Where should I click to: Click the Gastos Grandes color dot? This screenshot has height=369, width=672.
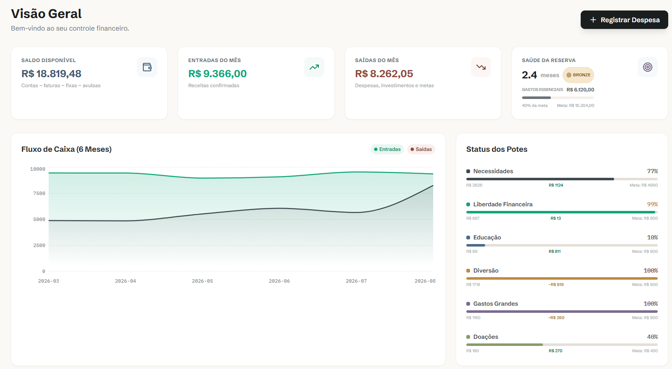(468, 304)
